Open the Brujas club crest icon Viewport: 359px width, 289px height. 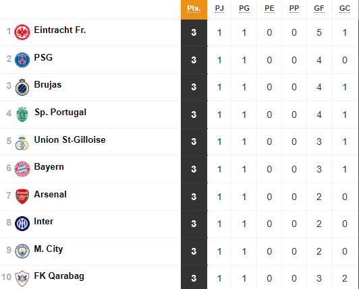point(22,87)
